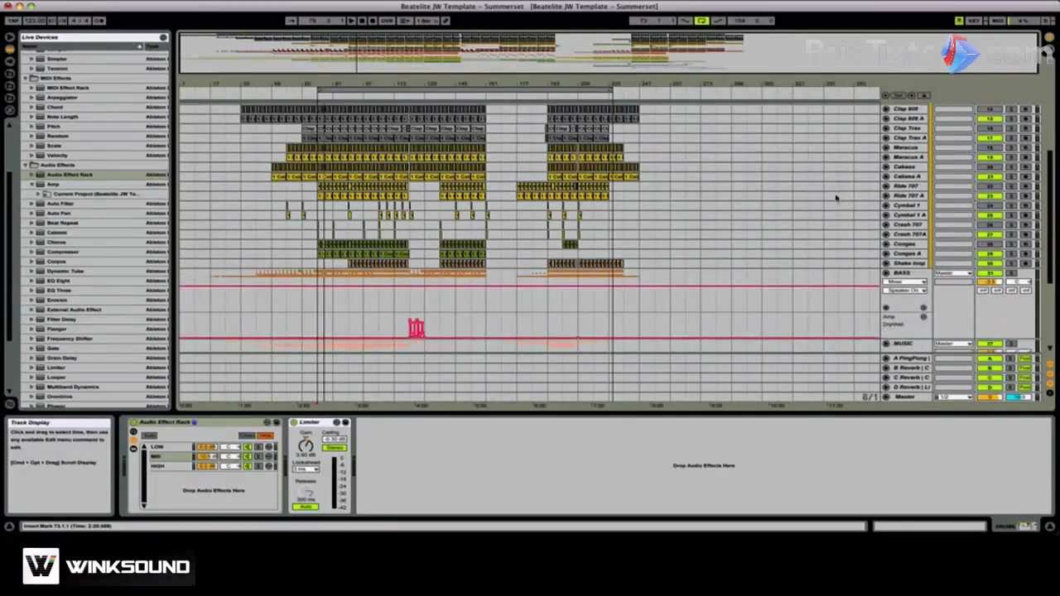1060x596 pixels.
Task: Toggle the MUSIC track activator
Action: click(x=990, y=344)
